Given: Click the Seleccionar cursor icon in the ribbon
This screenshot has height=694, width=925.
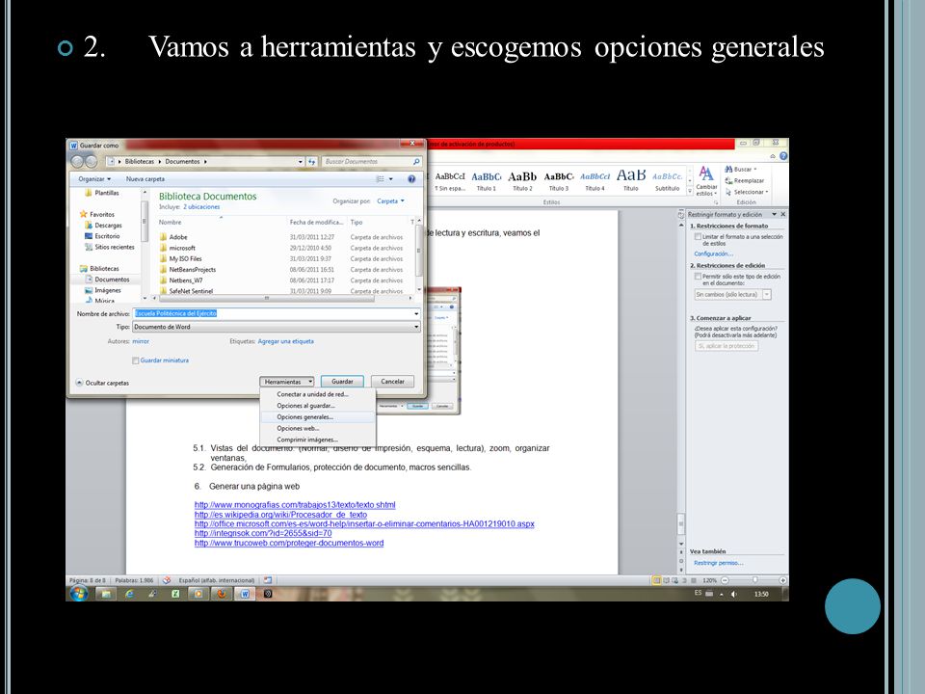Looking at the screenshot, I should point(728,192).
